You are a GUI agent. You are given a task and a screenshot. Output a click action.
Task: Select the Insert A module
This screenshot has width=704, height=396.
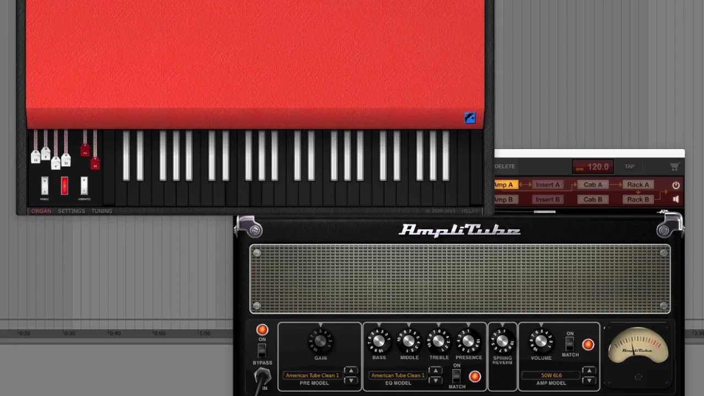point(548,185)
